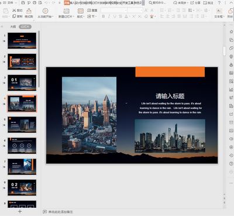Click the home icon in the right sidebar
Image resolution: width=234 pixels, height=216 pixels.
tap(231, 32)
